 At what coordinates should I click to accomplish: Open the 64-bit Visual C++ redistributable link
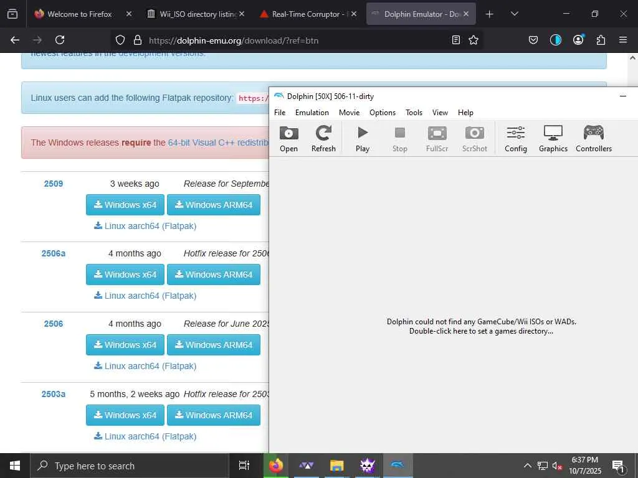[218, 143]
